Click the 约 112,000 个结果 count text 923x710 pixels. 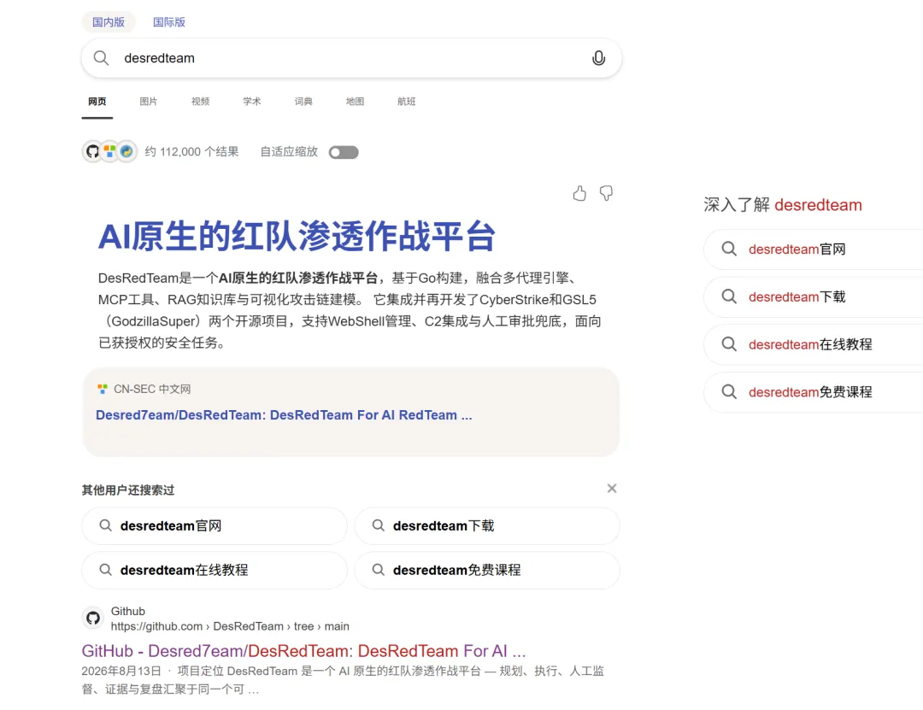point(192,152)
